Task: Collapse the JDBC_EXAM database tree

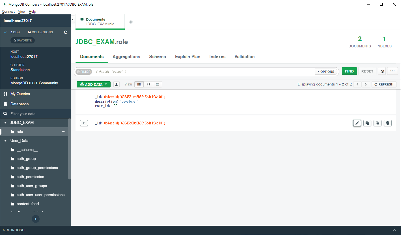Action: coord(5,123)
